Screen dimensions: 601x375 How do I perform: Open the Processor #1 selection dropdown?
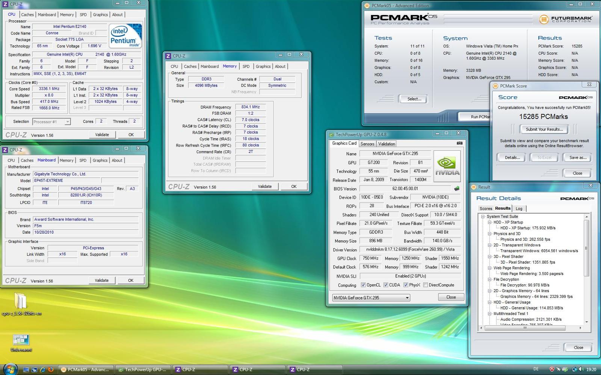coord(51,121)
